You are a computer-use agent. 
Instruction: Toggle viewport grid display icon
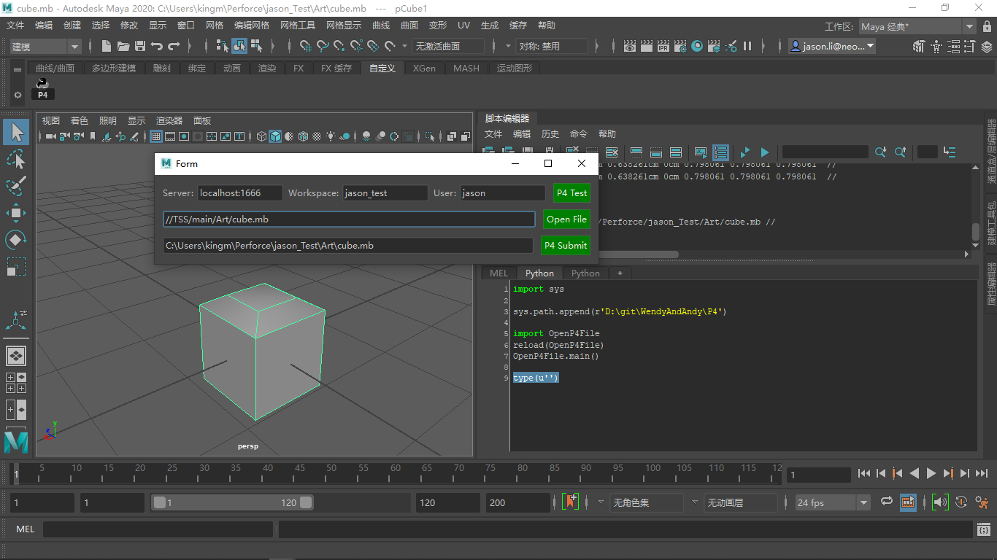tap(155, 136)
